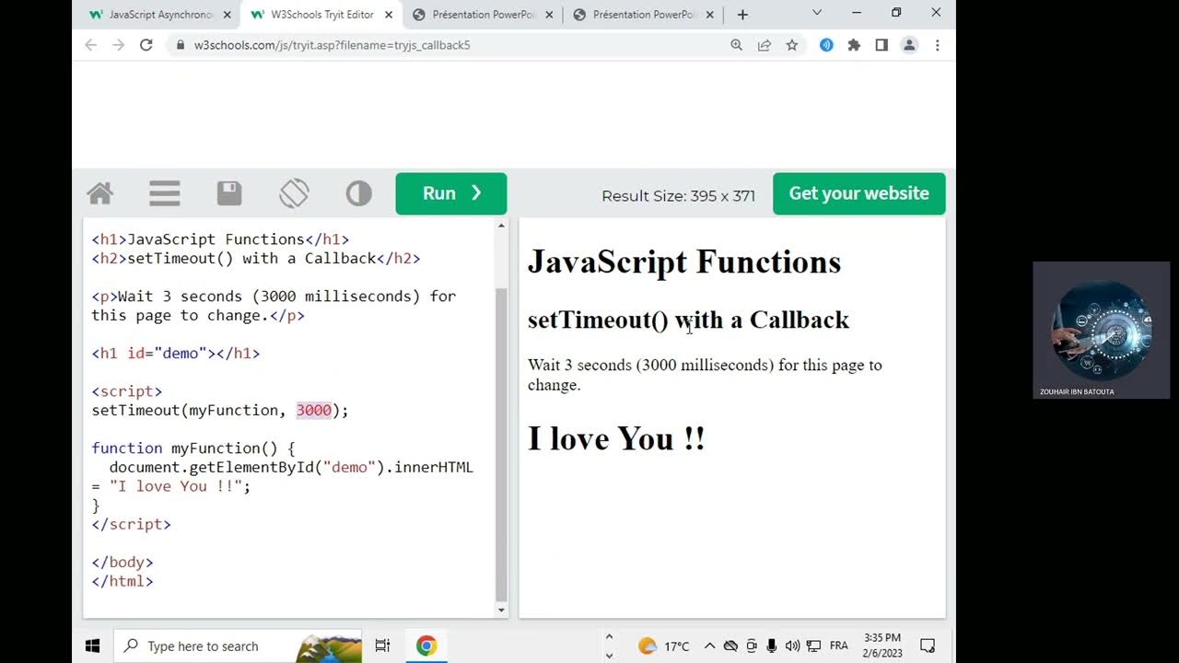Open the Chrome profile avatar
This screenshot has height=663, width=1179.
(x=909, y=45)
